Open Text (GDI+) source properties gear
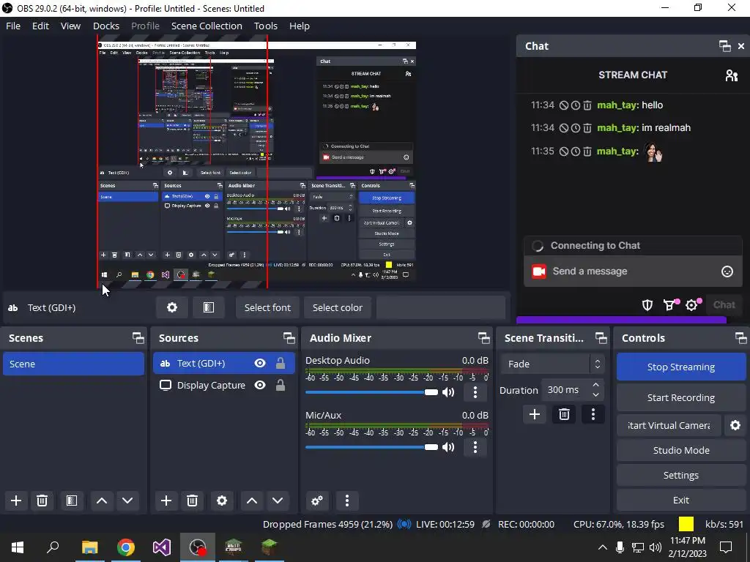 coord(171,307)
